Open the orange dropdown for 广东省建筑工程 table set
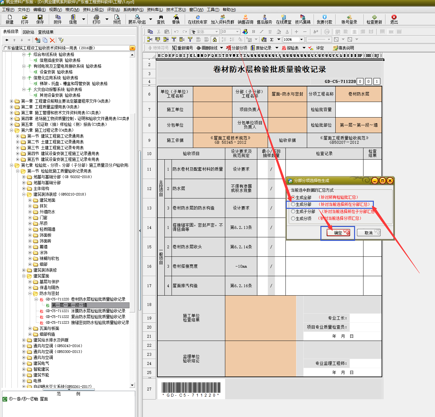435x417 pixels. point(132,48)
